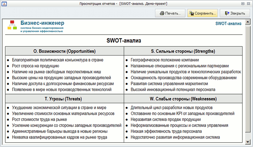Click the vertical scrollbar thumb

(248, 79)
